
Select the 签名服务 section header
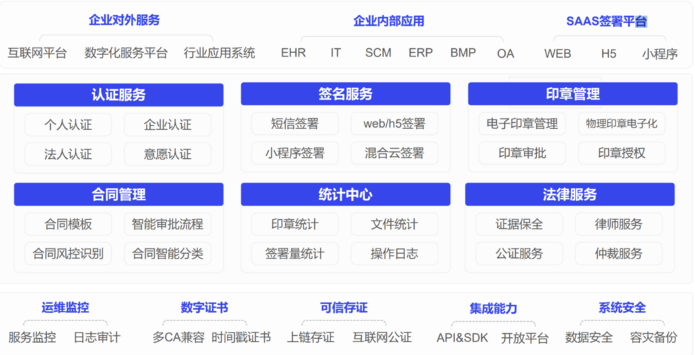click(x=345, y=94)
